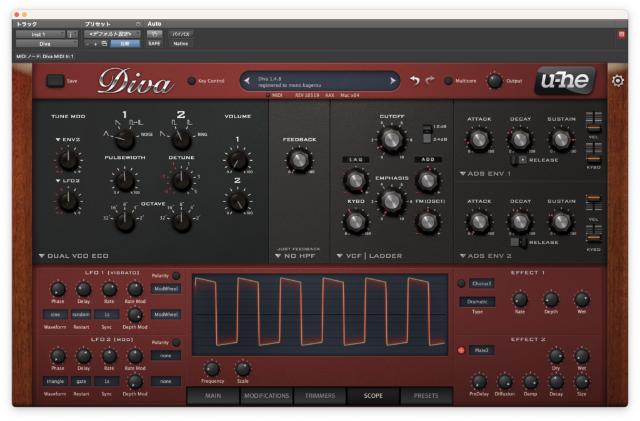Click the u-he logo
Viewport: 640px width, 421px height.
tap(565, 81)
